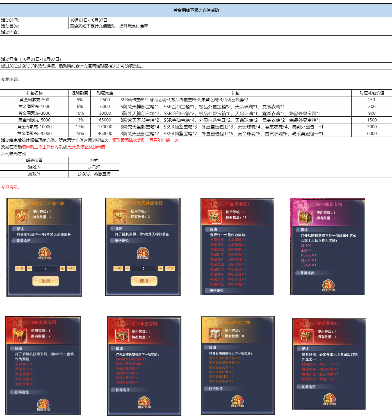Screen dimensions: 392x420
Task: Select the 曝光位置 header cell
Action: pos(34,160)
